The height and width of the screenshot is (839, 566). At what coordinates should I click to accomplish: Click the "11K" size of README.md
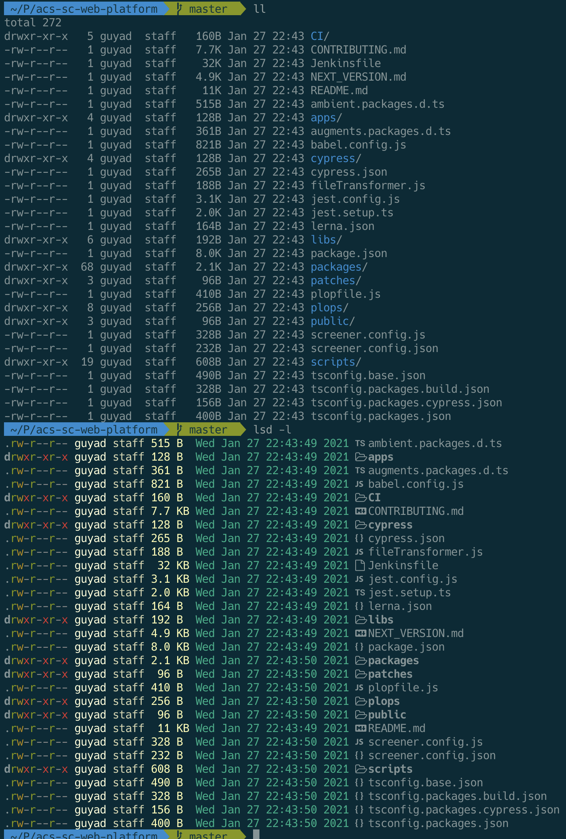(212, 91)
